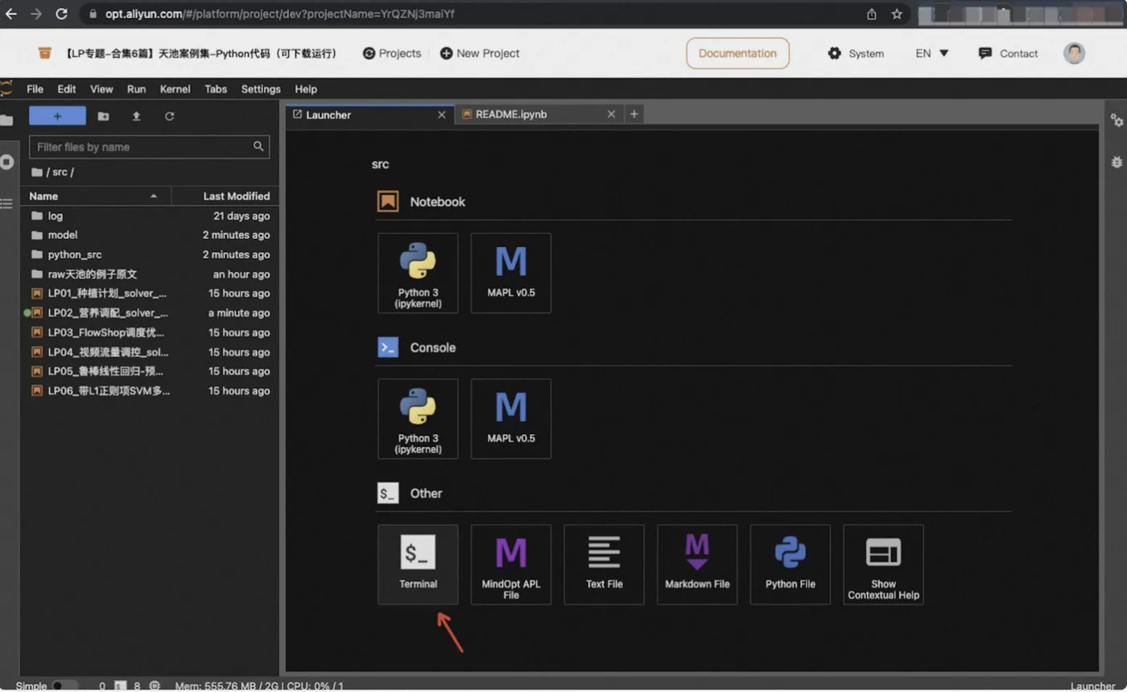1127x692 pixels.
Task: Open the log folder
Action: (x=150, y=216)
